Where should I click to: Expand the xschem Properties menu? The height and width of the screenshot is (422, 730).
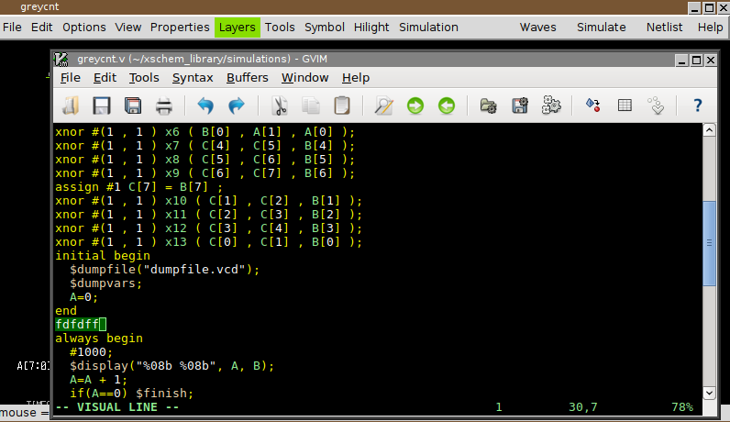point(180,28)
